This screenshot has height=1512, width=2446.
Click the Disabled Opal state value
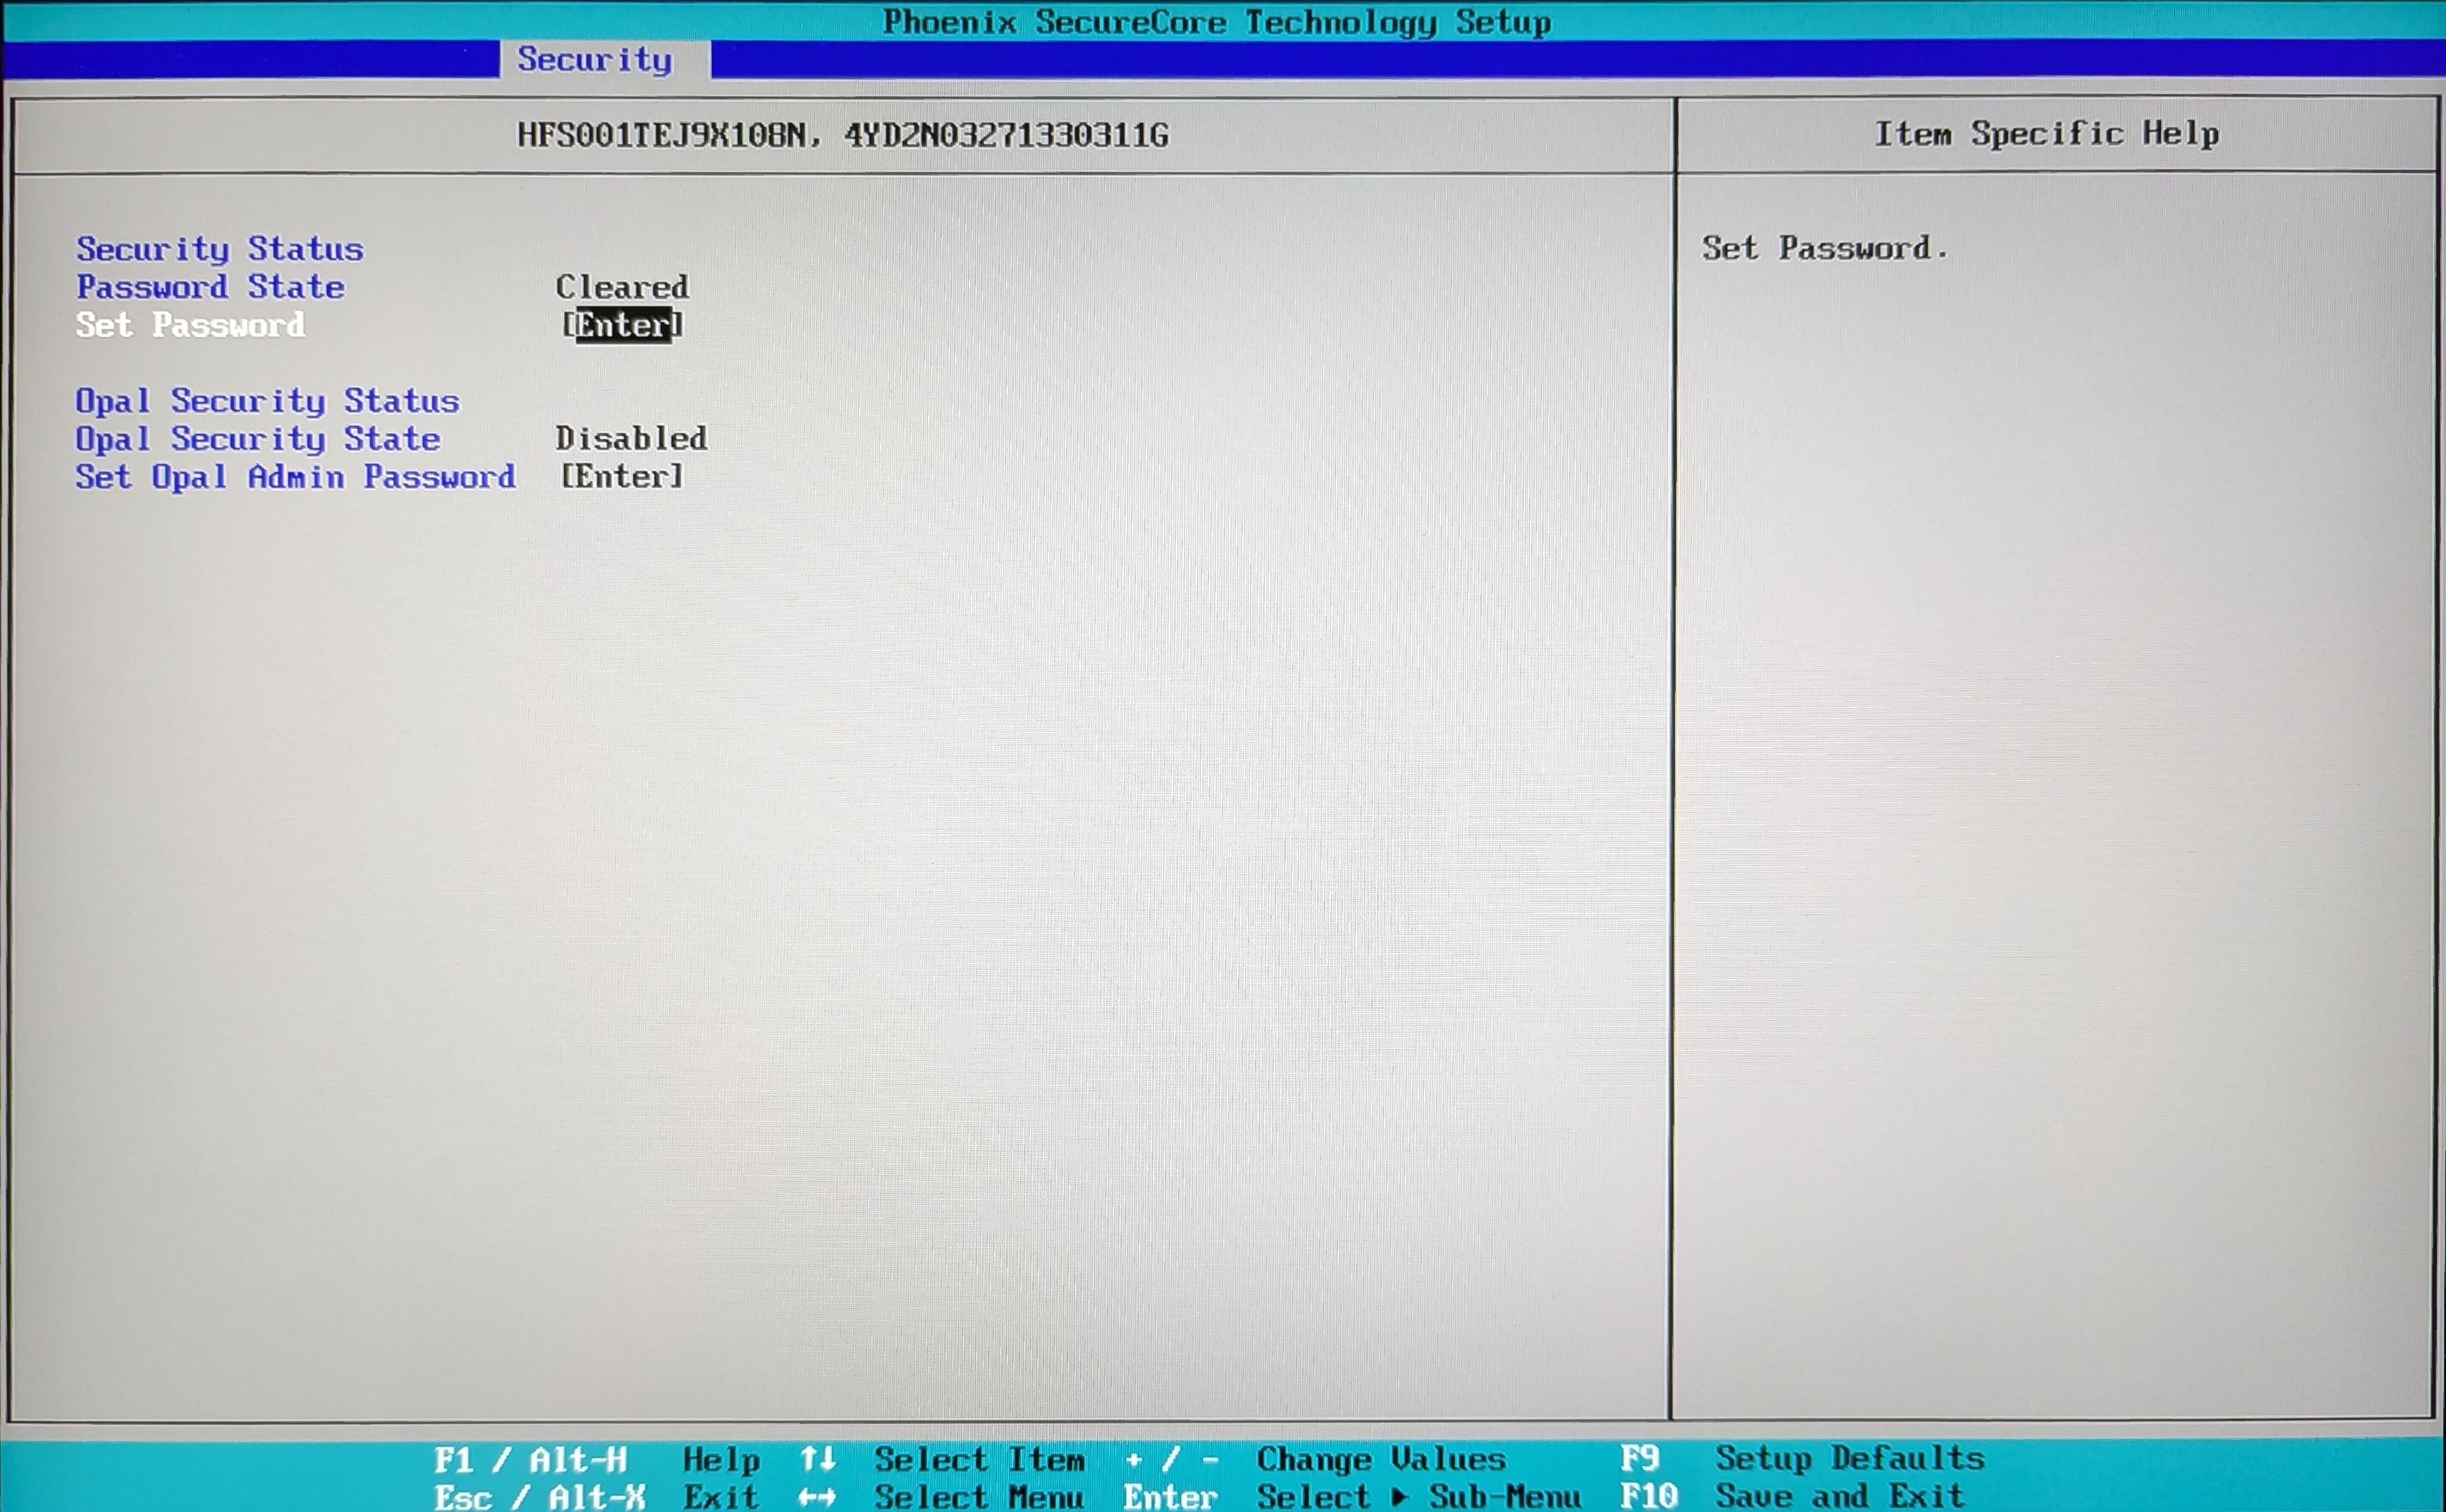click(x=631, y=439)
